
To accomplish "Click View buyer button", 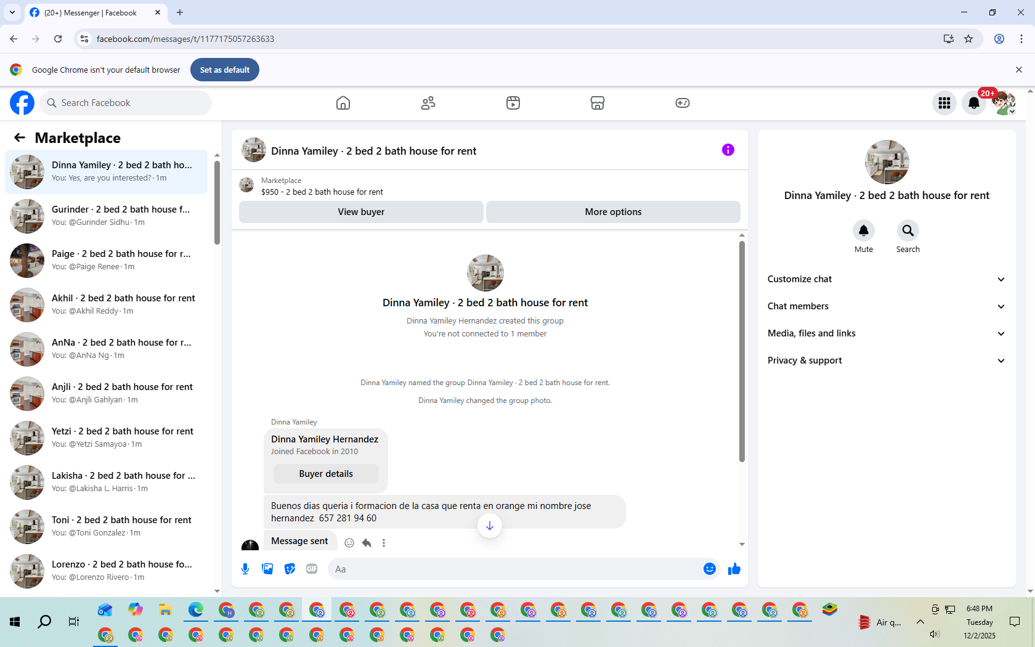I will 361,212.
